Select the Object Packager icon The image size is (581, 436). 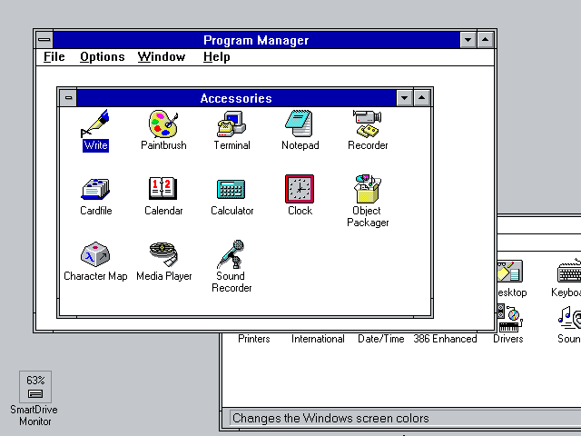pyautogui.click(x=367, y=189)
